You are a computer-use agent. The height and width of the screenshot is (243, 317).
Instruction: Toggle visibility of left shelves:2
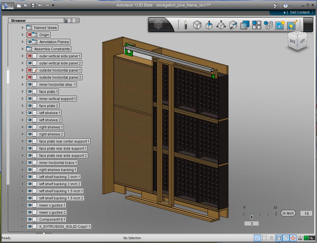click(29, 120)
